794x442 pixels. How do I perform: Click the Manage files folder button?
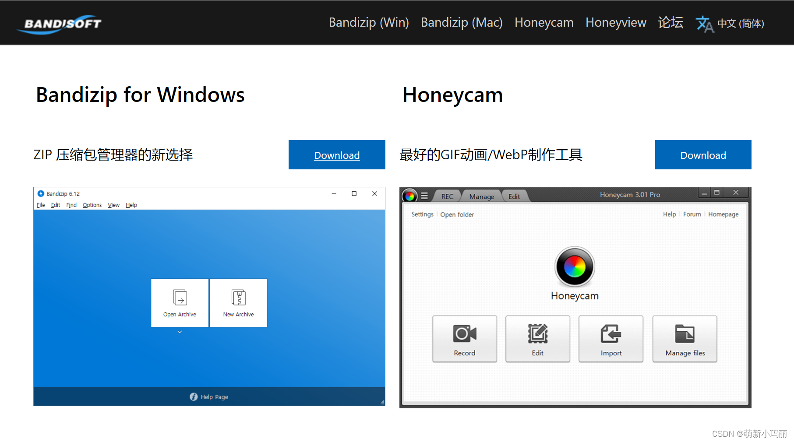coord(685,339)
